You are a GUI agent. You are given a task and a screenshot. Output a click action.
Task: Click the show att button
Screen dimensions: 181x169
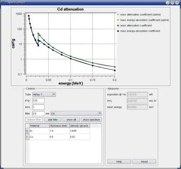pyautogui.click(x=71, y=120)
